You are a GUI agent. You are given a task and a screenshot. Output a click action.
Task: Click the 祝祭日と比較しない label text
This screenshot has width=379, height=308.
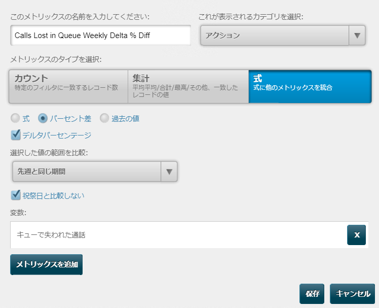pyautogui.click(x=53, y=195)
